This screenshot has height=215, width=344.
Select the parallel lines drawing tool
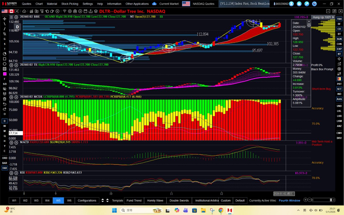pyautogui.click(x=4, y=34)
